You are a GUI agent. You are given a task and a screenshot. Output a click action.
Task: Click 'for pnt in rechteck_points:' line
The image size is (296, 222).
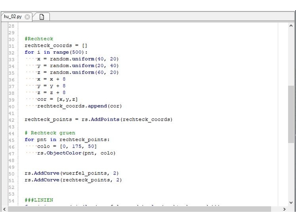pos(67,140)
